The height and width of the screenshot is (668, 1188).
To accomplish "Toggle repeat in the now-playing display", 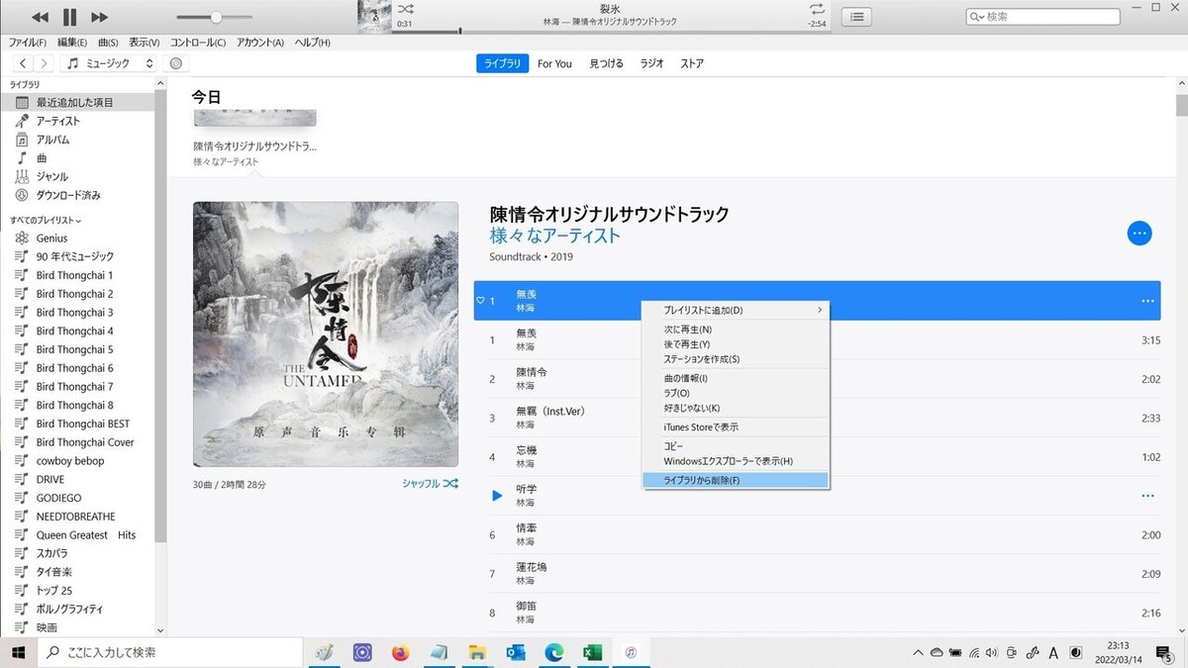I will 816,9.
